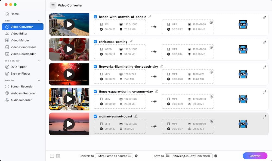Click the christmas-coming file name text

tap(113, 42)
